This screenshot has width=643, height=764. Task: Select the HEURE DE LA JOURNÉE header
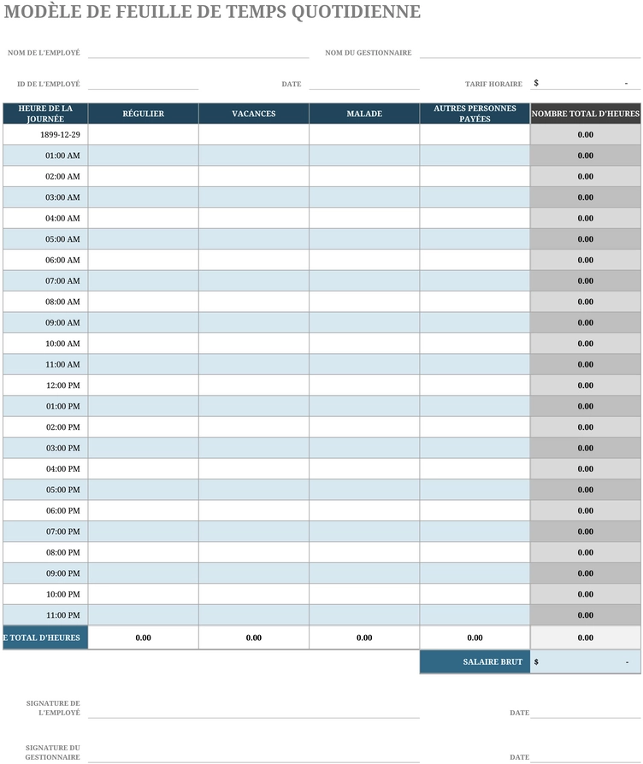(45, 114)
